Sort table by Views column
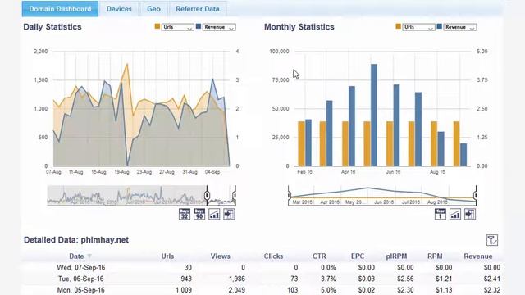This screenshot has width=525, height=295. (x=221, y=256)
